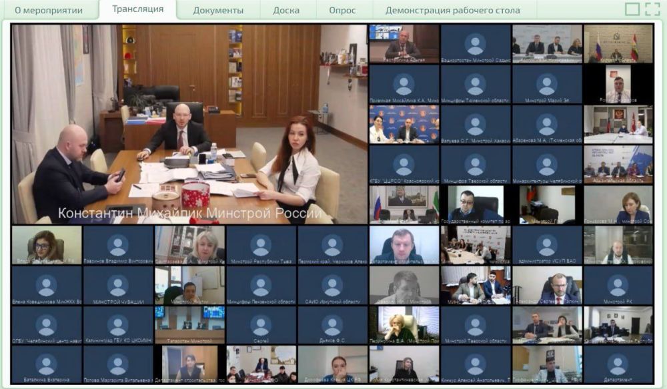This screenshot has height=389, width=667.
Task: Click the small rectangle window icon at top right
Action: tap(652, 9)
